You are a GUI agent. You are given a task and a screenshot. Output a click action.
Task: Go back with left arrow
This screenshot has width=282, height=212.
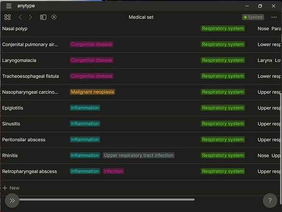(20, 17)
